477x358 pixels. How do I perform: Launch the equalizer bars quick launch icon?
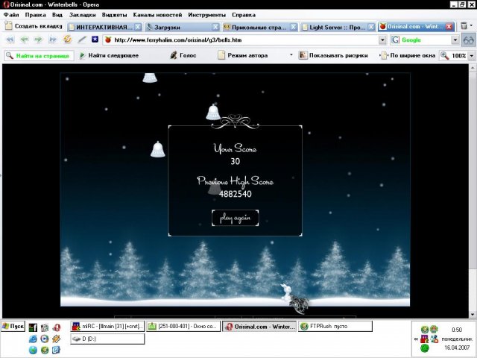(x=33, y=327)
